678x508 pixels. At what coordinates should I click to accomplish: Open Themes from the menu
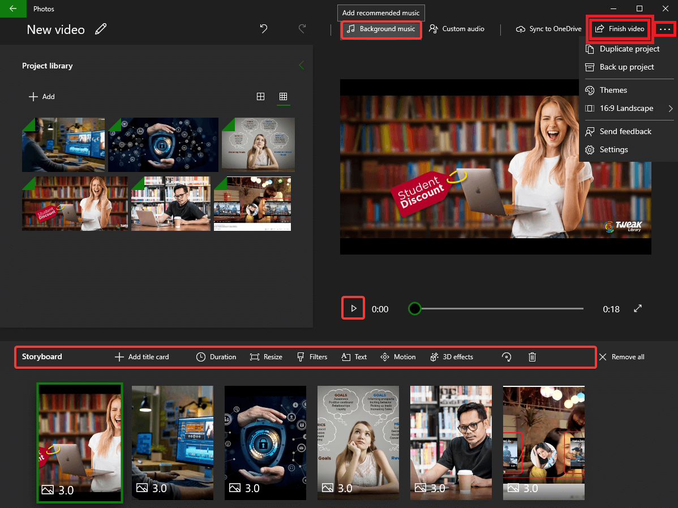coord(628,90)
